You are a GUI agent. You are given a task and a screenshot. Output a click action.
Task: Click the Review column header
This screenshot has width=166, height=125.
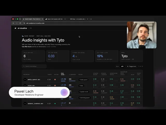coord(56,75)
